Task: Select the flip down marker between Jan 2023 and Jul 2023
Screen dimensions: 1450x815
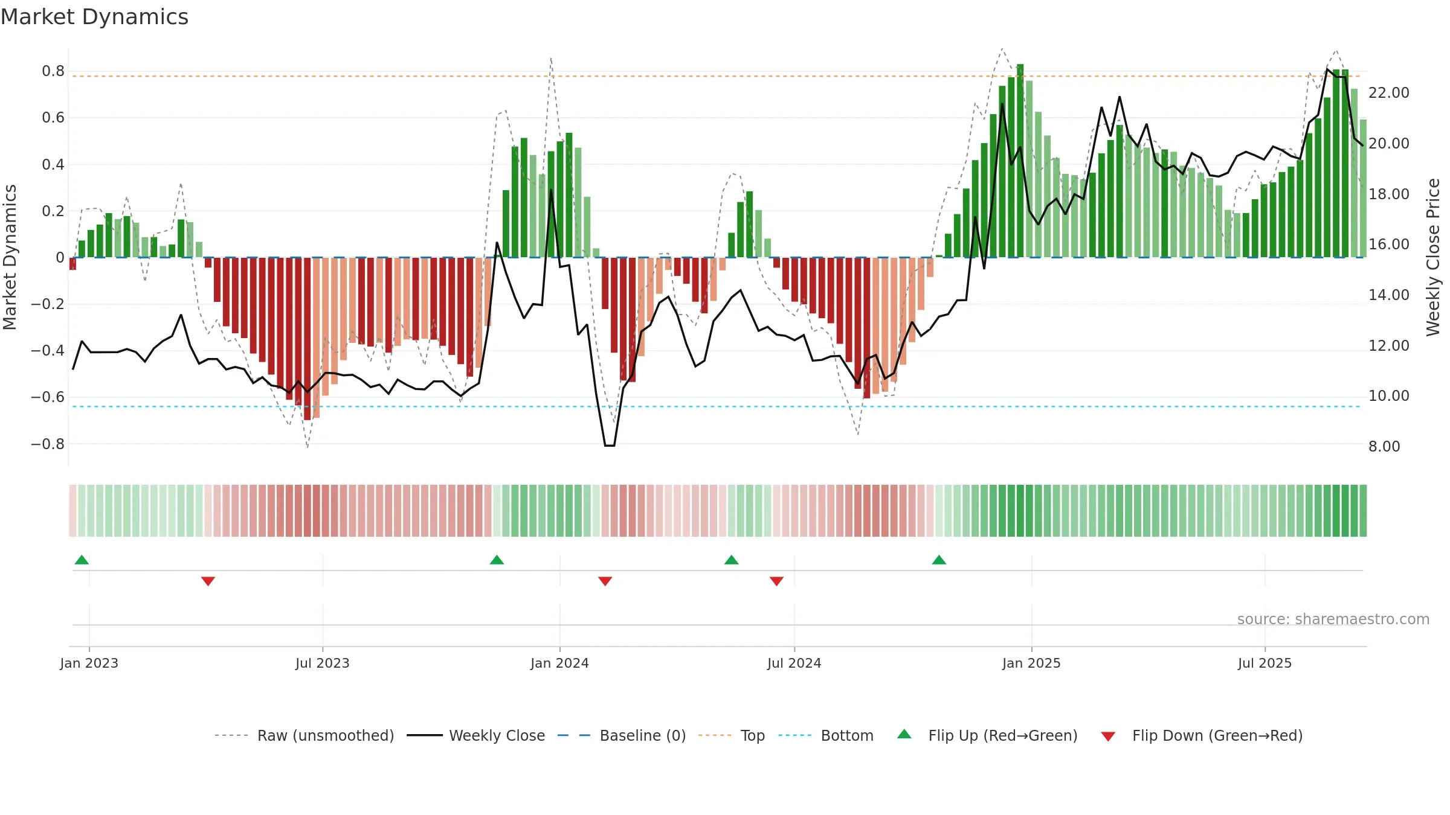Action: click(208, 581)
